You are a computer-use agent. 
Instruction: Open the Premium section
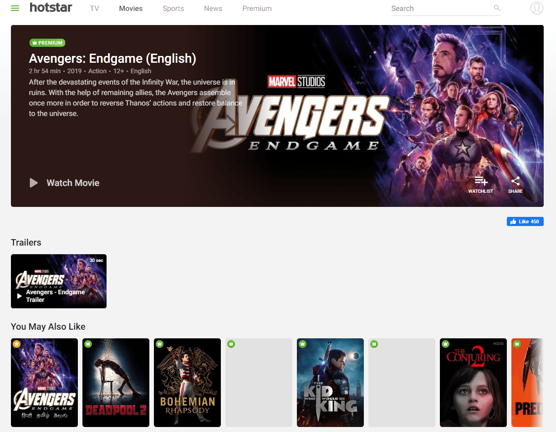[257, 9]
